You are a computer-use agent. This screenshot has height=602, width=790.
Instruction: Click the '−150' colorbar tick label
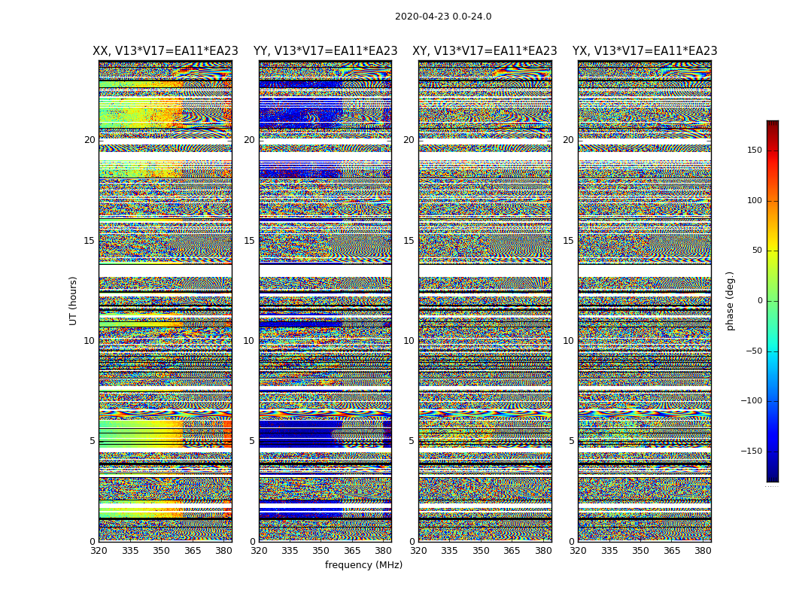[752, 451]
